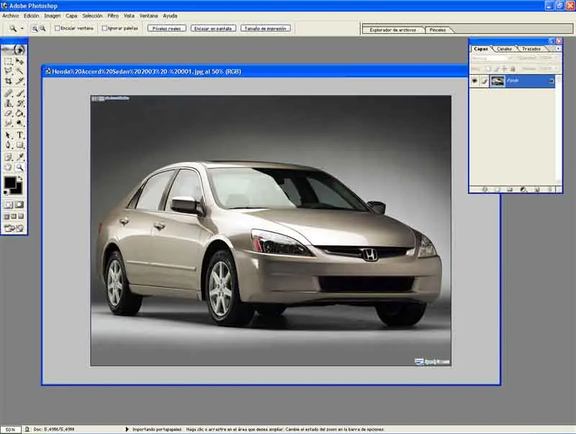This screenshot has height=434, width=576.
Task: Click the Tamaño de impresión button
Action: 265,28
